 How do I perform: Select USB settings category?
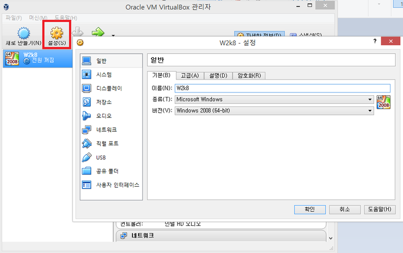(101, 157)
